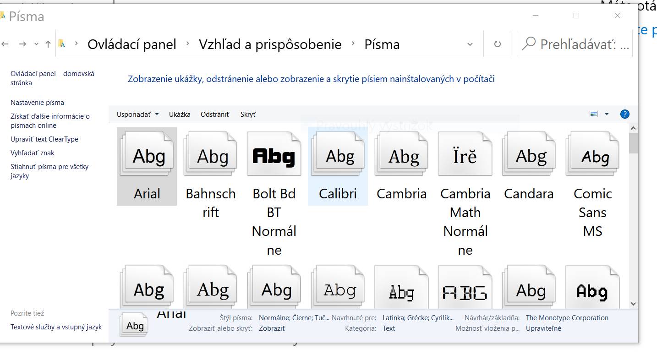Image resolution: width=657 pixels, height=355 pixels.
Task: Select the dotted ABG uppercase font icon
Action: point(465,287)
